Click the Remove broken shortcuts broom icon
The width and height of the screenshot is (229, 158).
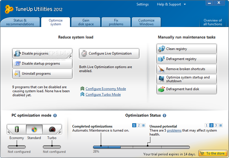point(162,69)
